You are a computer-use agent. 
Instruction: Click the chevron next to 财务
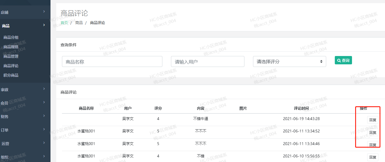(x=44, y=115)
